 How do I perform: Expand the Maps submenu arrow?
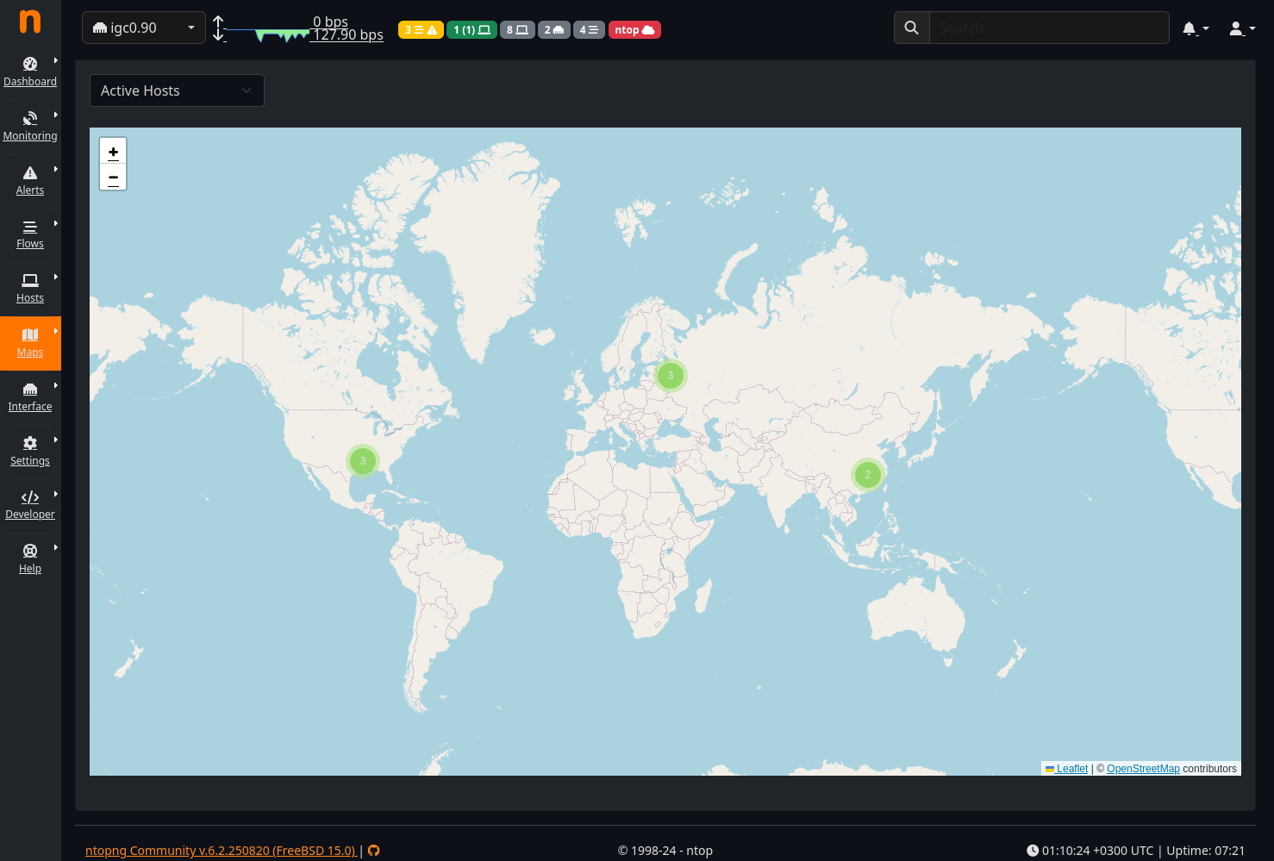pyautogui.click(x=56, y=331)
